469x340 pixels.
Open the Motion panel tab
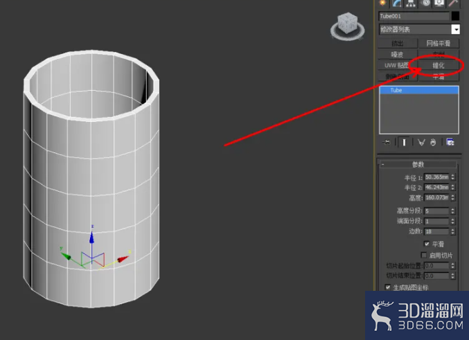tap(425, 3)
